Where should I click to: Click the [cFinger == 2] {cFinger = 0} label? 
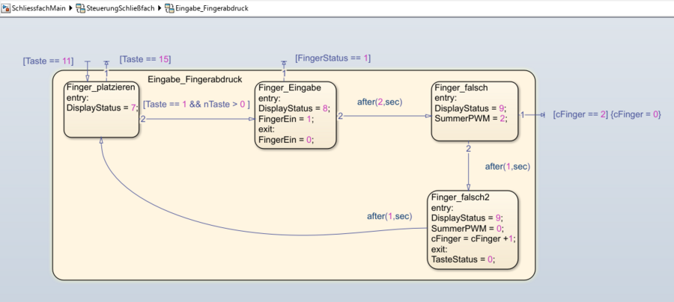607,115
